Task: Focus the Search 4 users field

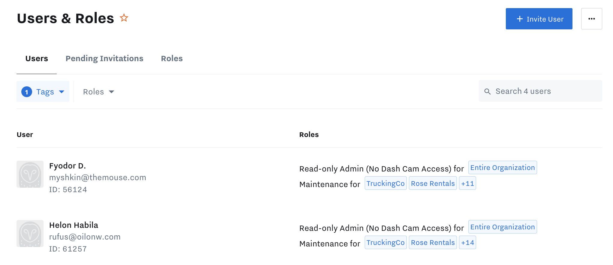Action: click(x=540, y=91)
